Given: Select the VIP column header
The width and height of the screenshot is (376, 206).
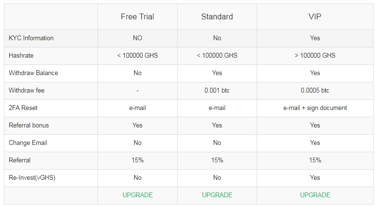Looking at the screenshot, I should (315, 17).
